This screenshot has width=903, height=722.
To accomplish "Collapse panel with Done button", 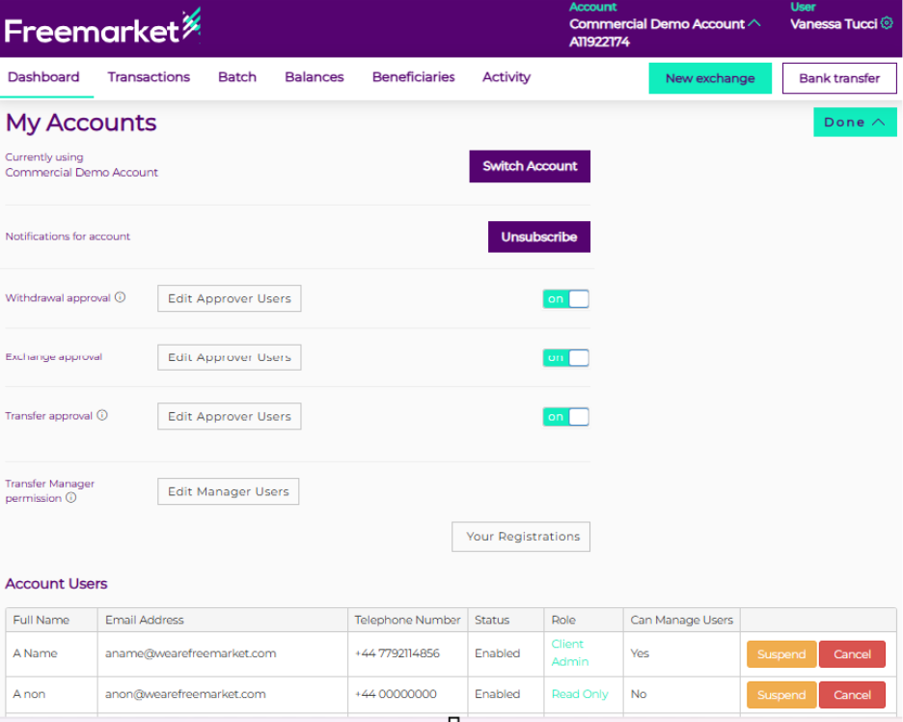I will click(855, 123).
